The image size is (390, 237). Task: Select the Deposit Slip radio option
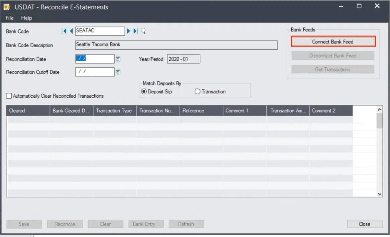click(144, 92)
